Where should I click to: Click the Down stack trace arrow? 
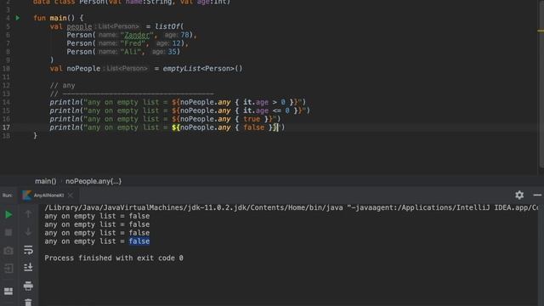(28, 231)
